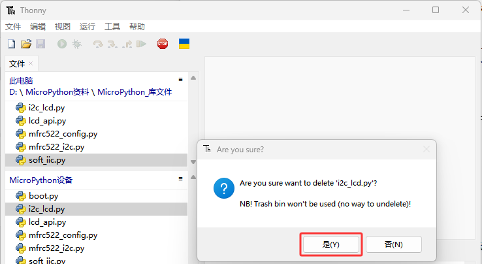The width and height of the screenshot is (482, 264).
Task: Open the 编辑 menu
Action: click(x=38, y=26)
